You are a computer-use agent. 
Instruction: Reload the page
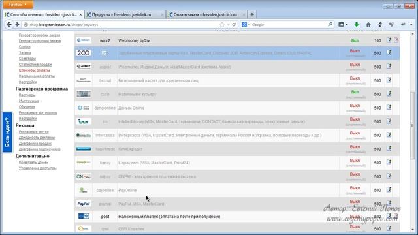tap(234, 25)
